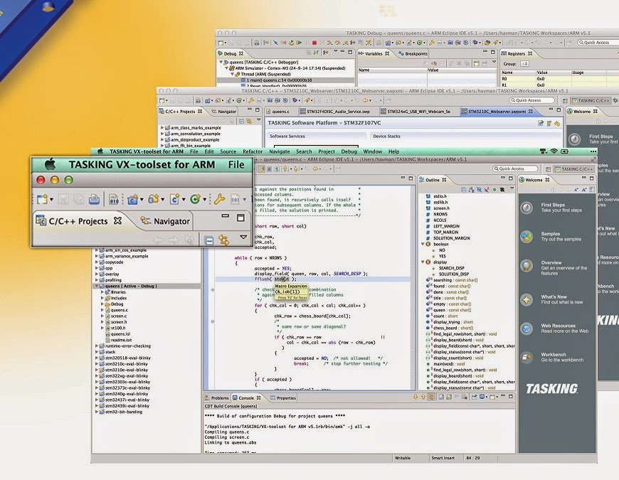The height and width of the screenshot is (480, 619).
Task: Select the New C/C++ Project toolbar icon
Action: [132, 199]
